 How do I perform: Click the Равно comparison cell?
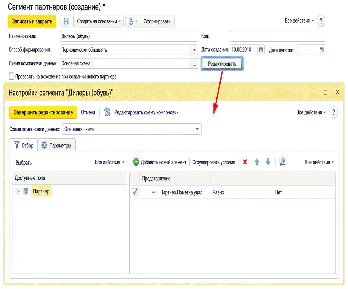pyautogui.click(x=241, y=192)
